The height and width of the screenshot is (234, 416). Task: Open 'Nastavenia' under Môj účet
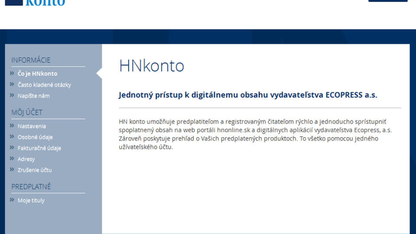pyautogui.click(x=32, y=126)
